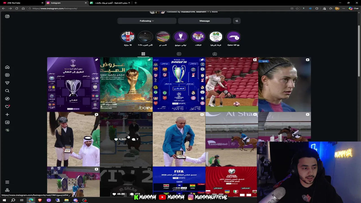Open the More hamburger menu
The height and width of the screenshot is (203, 361).
7,182
